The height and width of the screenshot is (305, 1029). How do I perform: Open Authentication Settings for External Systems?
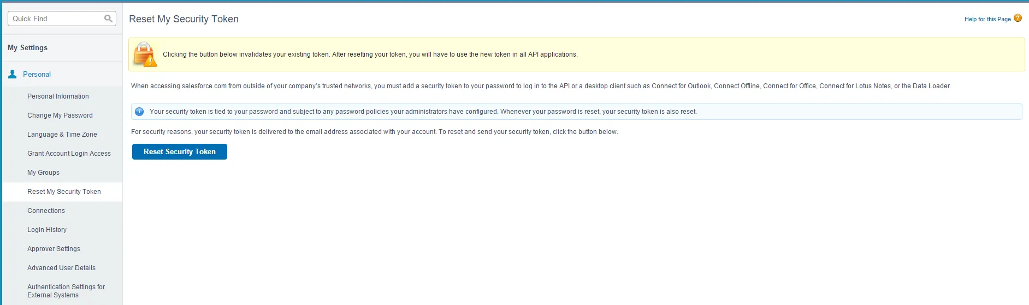pyautogui.click(x=66, y=291)
